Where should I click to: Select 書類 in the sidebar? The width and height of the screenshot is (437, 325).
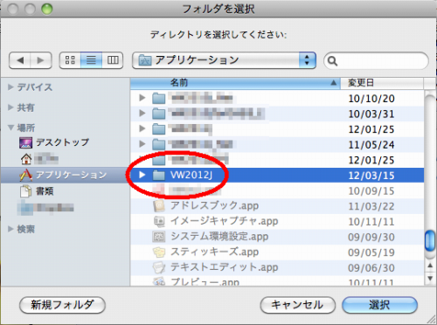(45, 191)
